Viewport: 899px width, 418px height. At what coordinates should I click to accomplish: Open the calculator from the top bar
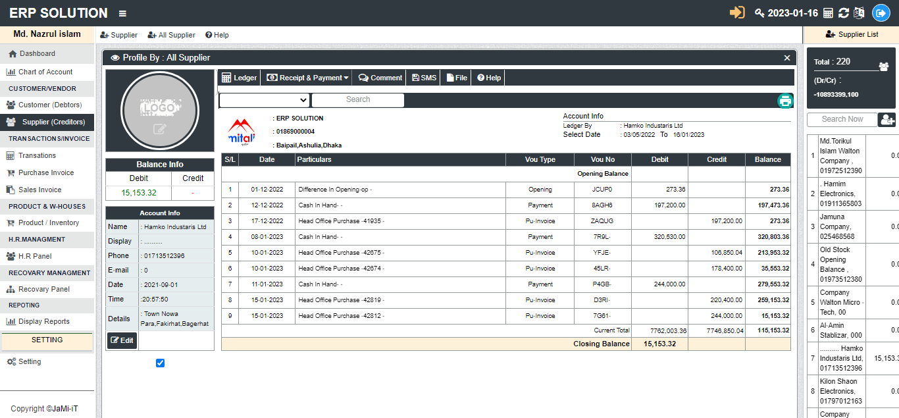828,13
